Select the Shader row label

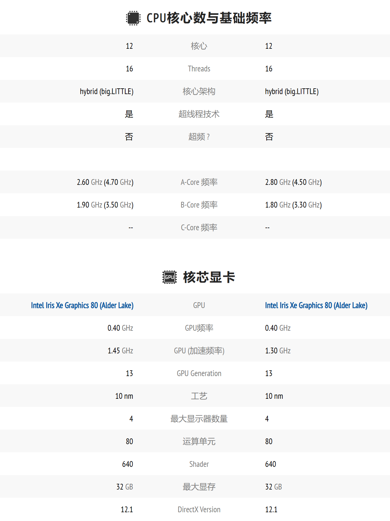coord(199,464)
